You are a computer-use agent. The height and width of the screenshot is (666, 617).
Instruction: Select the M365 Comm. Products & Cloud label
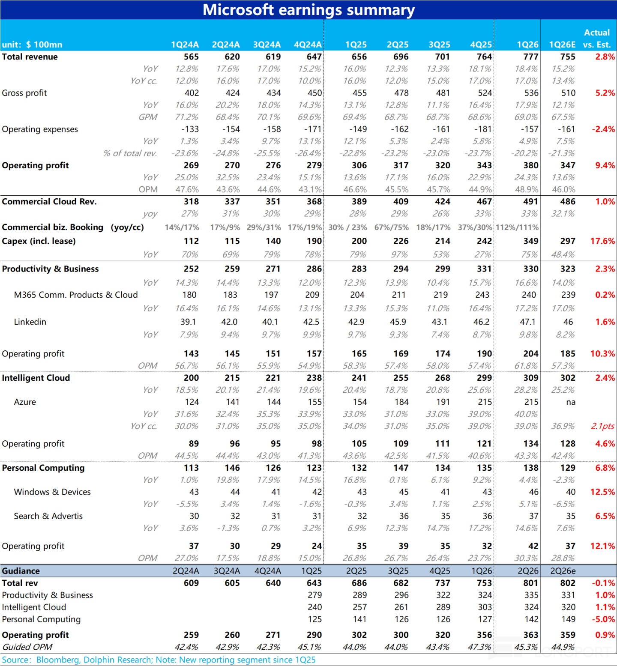pos(75,295)
